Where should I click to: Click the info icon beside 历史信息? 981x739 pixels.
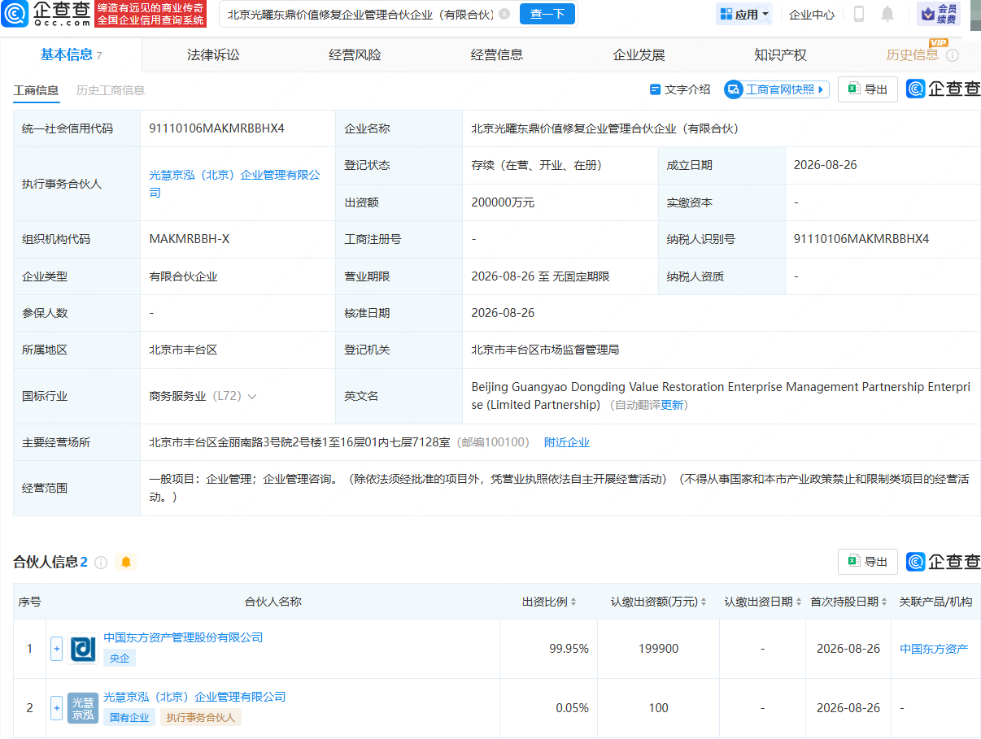coord(952,55)
